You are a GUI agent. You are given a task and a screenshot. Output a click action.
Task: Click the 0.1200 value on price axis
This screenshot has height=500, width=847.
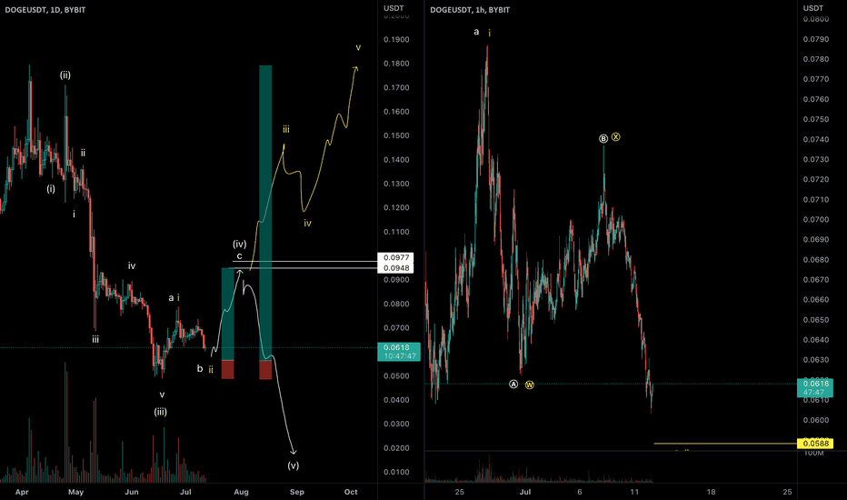click(x=396, y=207)
